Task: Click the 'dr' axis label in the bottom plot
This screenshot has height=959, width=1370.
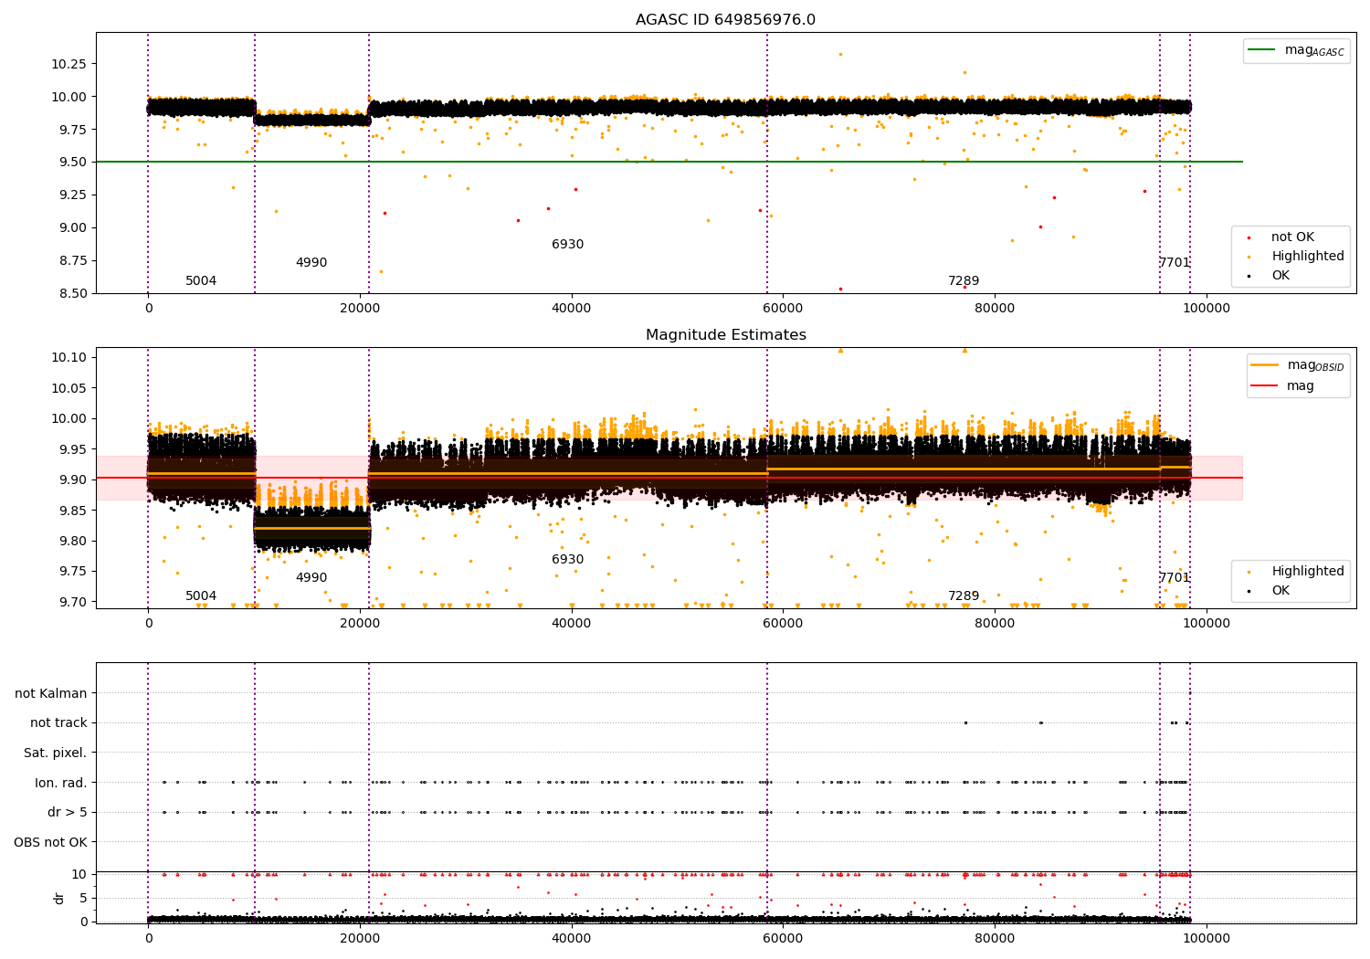Action: click(x=59, y=898)
